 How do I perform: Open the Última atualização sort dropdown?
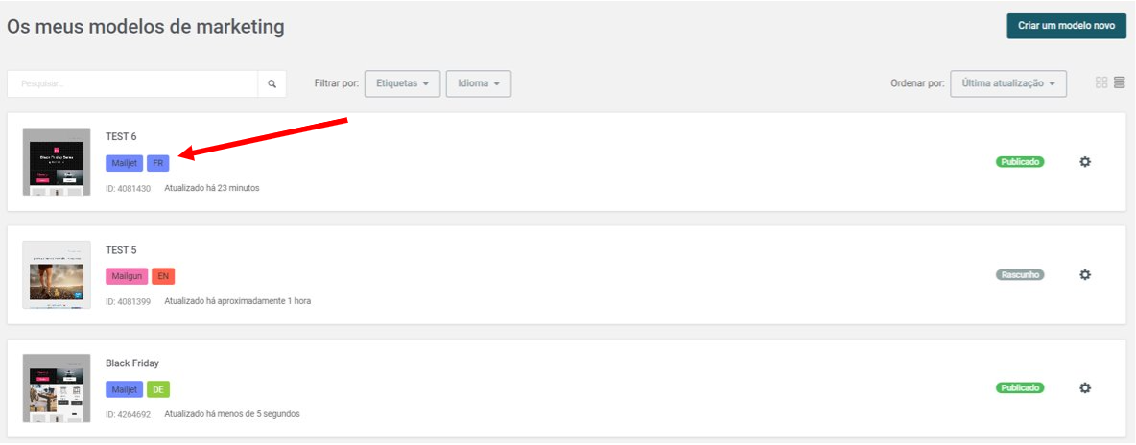click(x=1007, y=83)
